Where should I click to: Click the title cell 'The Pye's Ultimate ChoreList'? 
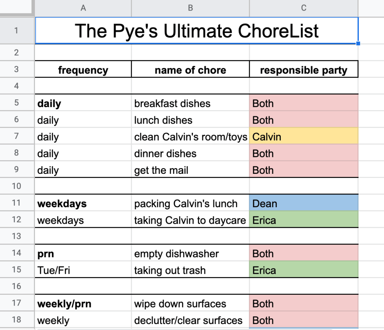click(196, 30)
